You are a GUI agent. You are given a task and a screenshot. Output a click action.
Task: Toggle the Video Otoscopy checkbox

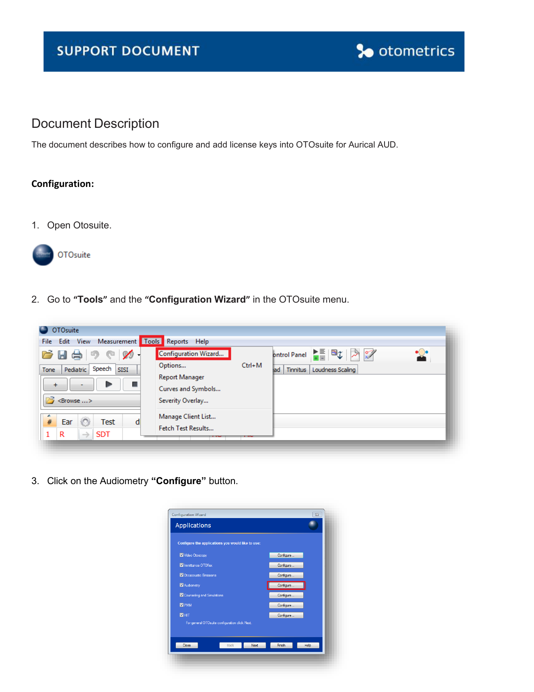coord(181,555)
